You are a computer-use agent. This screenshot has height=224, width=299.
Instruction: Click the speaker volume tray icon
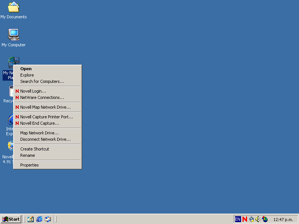[258, 219]
